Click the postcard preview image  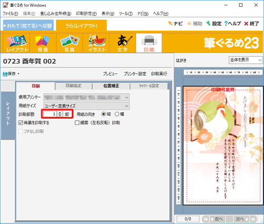223,146
